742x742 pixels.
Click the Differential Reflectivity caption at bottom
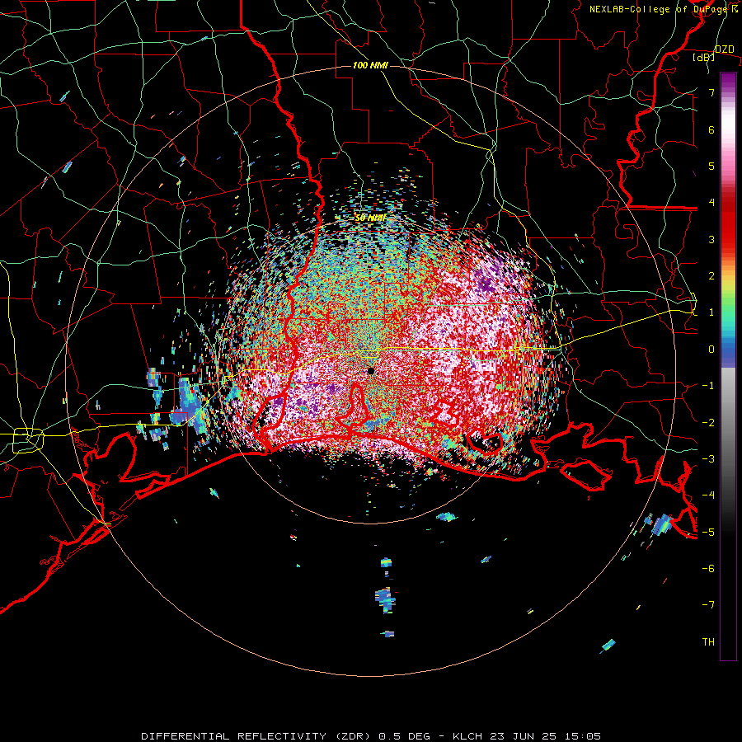click(x=371, y=736)
